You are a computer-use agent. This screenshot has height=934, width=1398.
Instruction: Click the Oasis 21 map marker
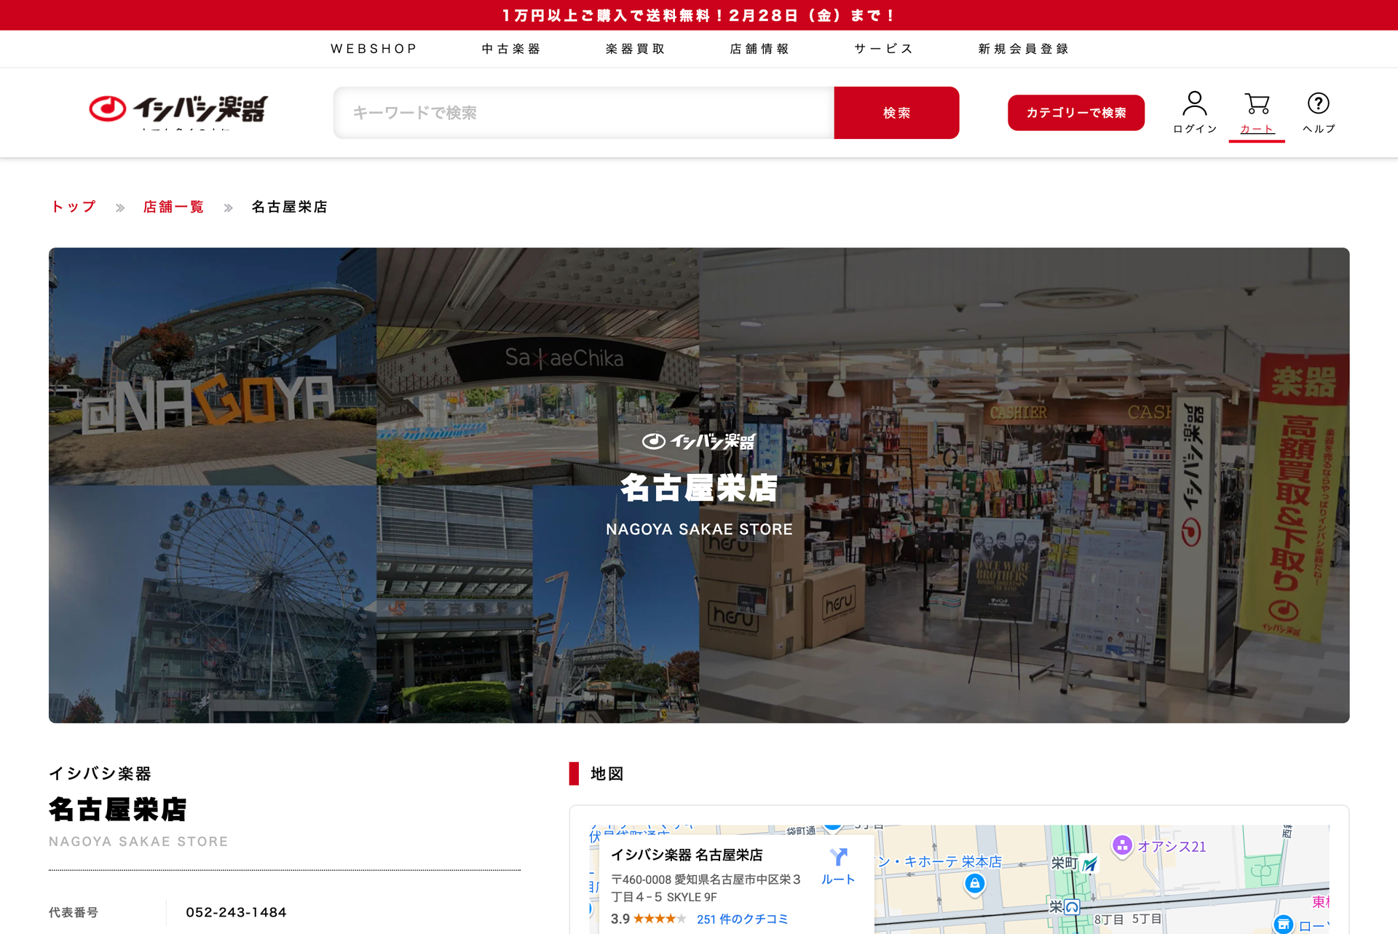[x=1122, y=846]
